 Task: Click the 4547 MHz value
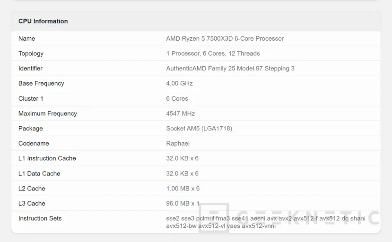(x=180, y=113)
